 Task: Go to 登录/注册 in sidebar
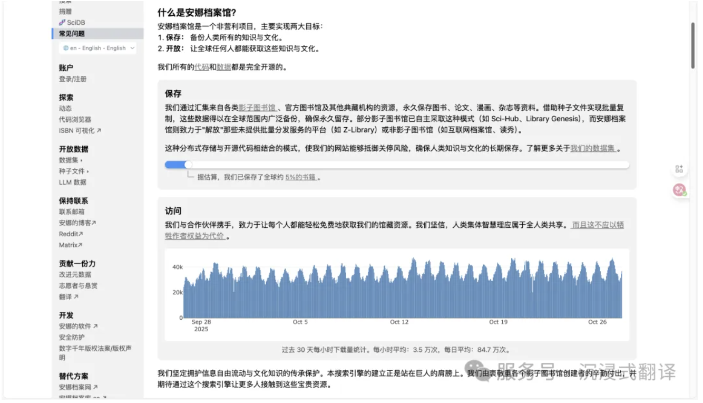[x=73, y=79]
